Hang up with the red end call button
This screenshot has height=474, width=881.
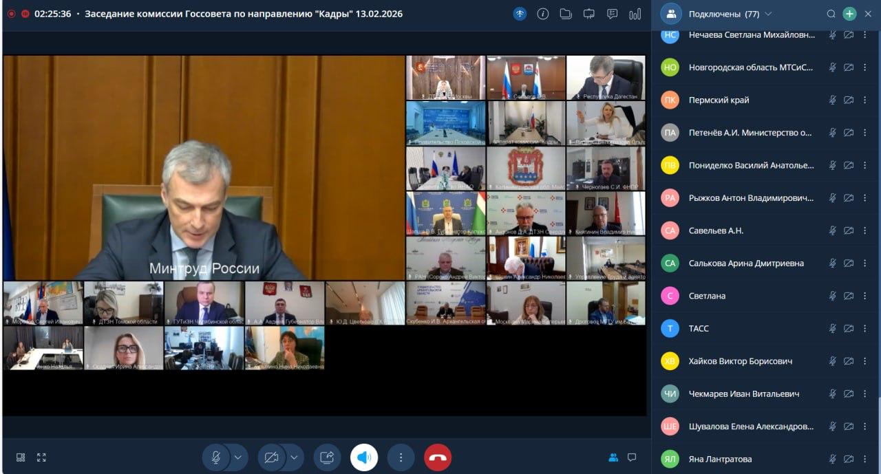[x=438, y=457]
